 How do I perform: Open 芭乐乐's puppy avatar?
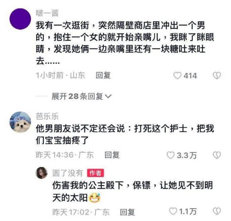tap(20, 122)
